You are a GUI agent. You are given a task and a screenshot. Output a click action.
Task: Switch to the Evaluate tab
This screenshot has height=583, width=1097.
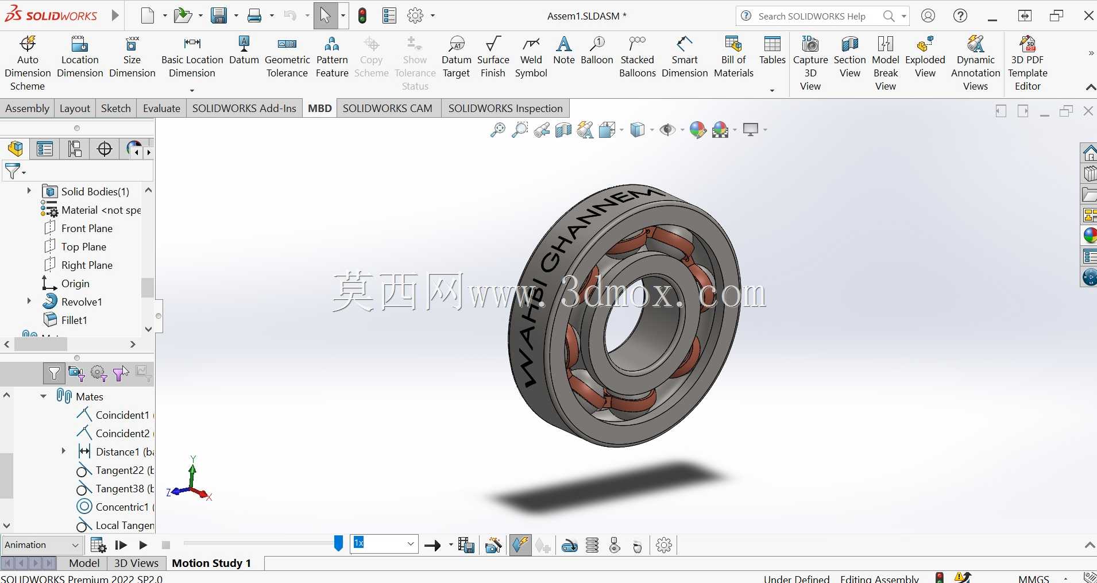tap(161, 108)
